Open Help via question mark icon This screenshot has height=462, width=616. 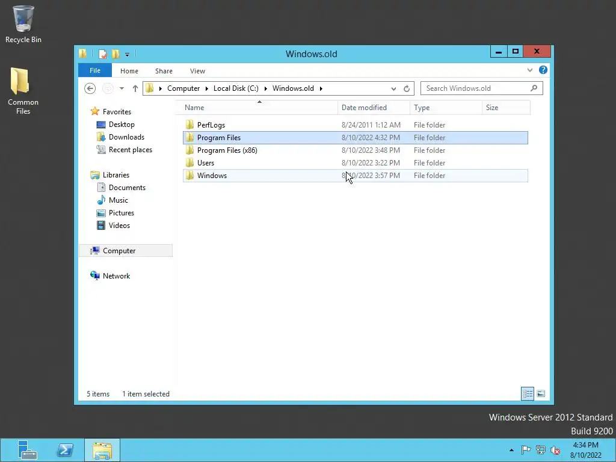click(543, 70)
